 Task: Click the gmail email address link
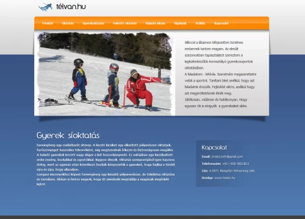click(227, 156)
